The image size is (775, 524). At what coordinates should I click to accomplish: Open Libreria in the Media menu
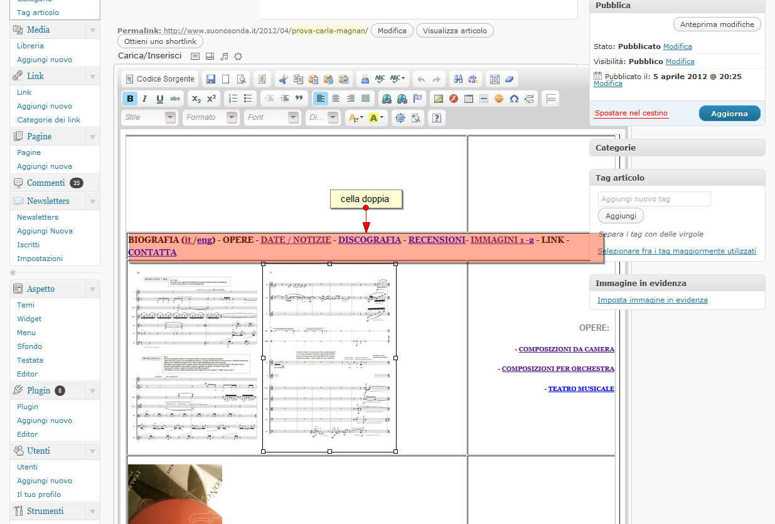click(x=30, y=46)
